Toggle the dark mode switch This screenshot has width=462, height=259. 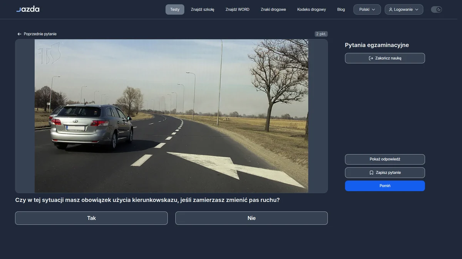pyautogui.click(x=436, y=9)
